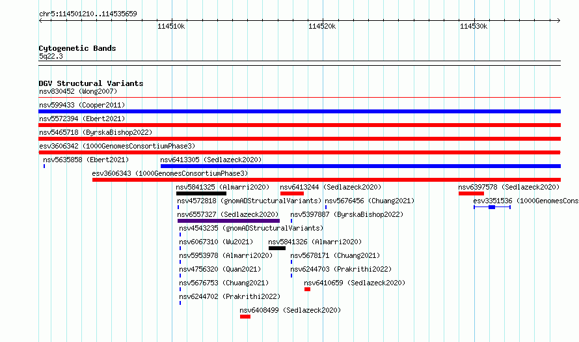Click the red nsv5465718 (ByrskaBishop2022) bar
This screenshot has width=579, height=342.
point(299,139)
